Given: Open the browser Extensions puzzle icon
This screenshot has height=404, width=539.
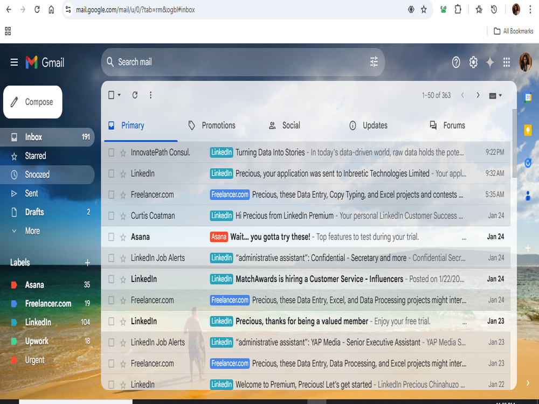Looking at the screenshot, I should tap(458, 10).
